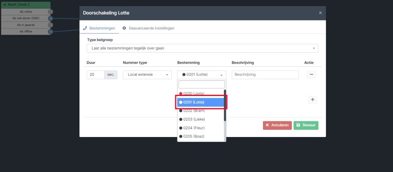The image size is (393, 172).
Task: Select 0201 (Lotte) in dropdown list
Action: (200, 102)
